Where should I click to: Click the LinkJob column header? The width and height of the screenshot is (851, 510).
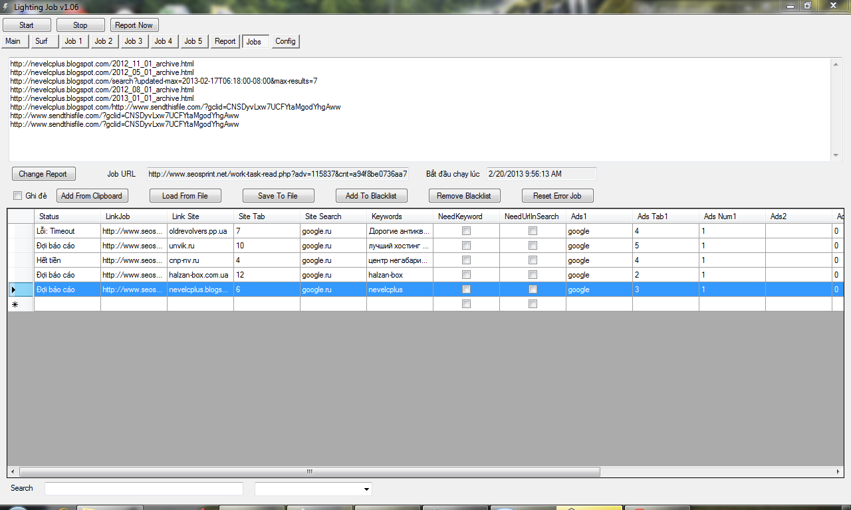tap(134, 216)
